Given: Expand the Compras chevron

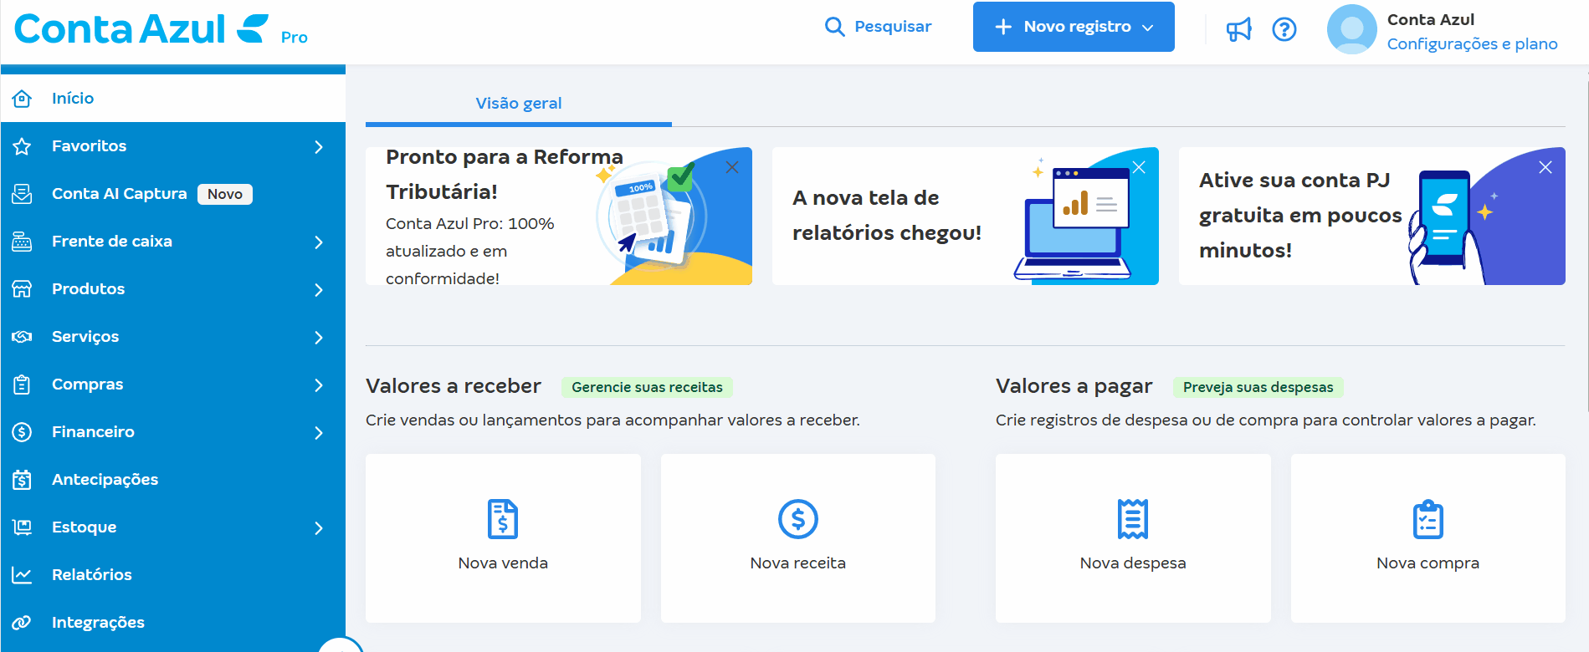Looking at the screenshot, I should pos(319,385).
